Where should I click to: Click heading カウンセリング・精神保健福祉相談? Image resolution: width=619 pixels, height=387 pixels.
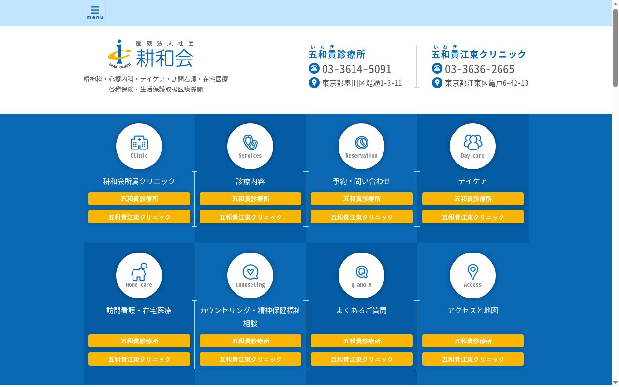click(x=251, y=317)
